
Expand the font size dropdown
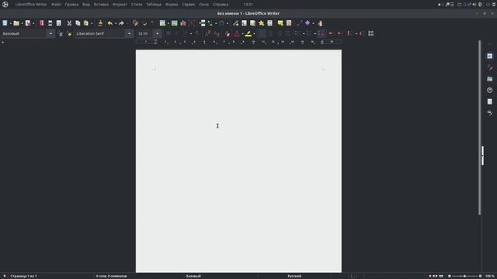157,33
